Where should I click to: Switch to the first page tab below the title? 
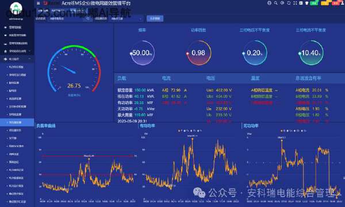(x=43, y=10)
